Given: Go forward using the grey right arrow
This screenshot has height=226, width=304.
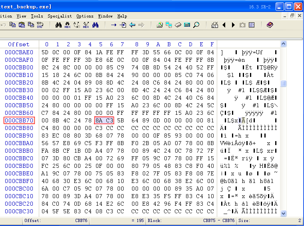Looking at the screenshot, I should 141,25.
